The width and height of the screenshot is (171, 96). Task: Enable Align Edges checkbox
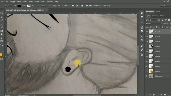coord(103,6)
